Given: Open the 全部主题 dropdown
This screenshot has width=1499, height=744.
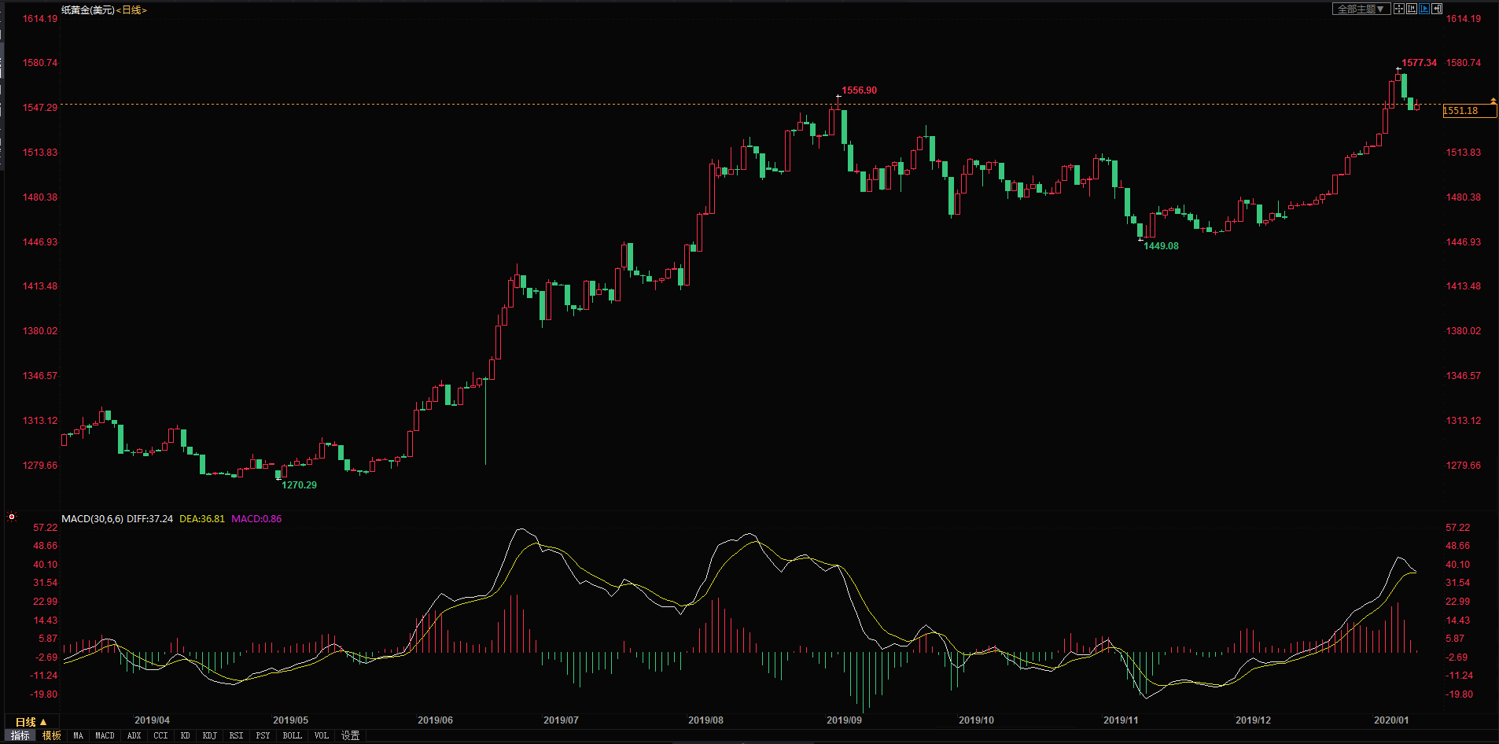Looking at the screenshot, I should click(1361, 9).
